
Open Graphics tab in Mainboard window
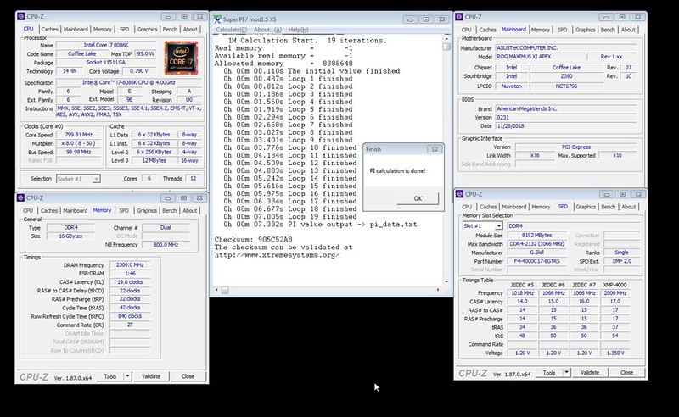586,30
